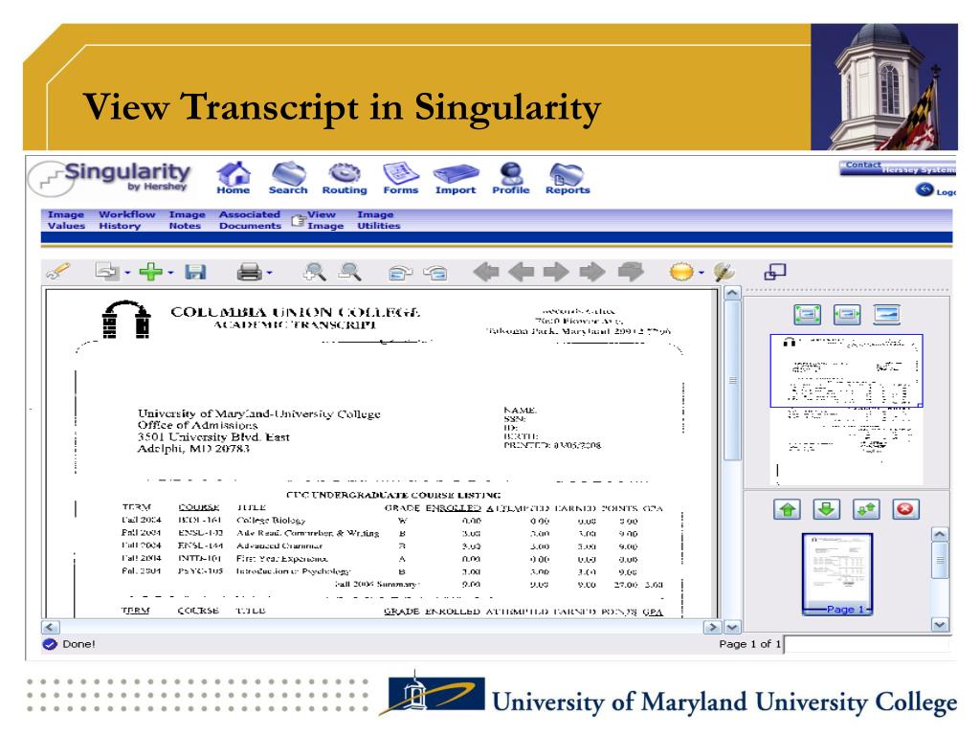Image resolution: width=980 pixels, height=735 pixels.
Task: Open the Image Values menu
Action: [66, 220]
